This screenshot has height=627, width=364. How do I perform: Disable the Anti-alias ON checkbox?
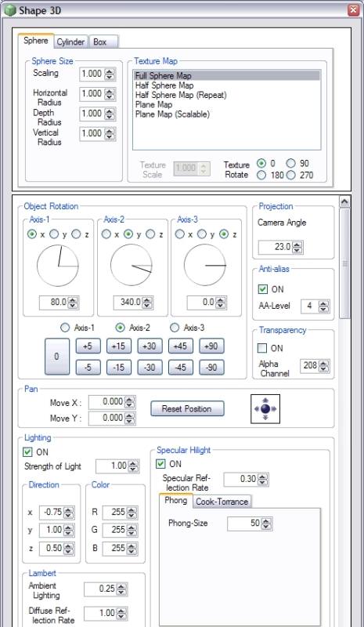[x=262, y=289]
